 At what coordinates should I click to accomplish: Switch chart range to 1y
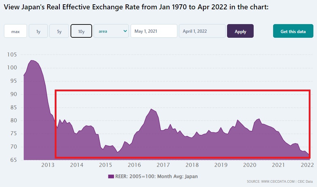pyautogui.click(x=38, y=31)
